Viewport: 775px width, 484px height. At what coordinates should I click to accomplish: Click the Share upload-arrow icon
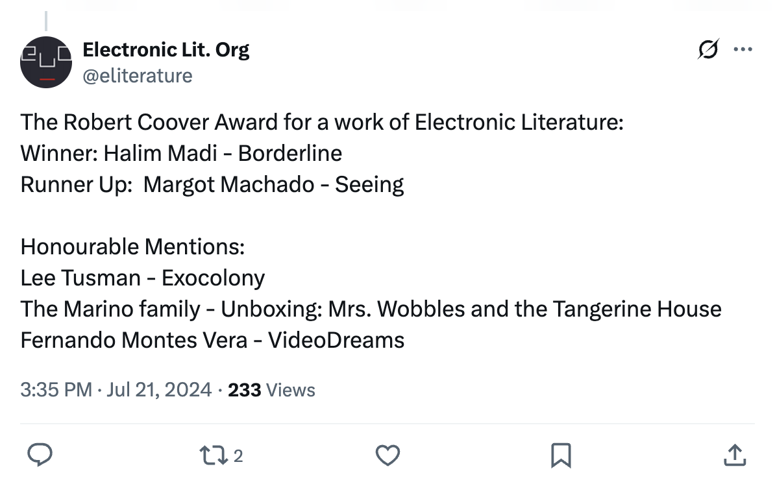(734, 455)
